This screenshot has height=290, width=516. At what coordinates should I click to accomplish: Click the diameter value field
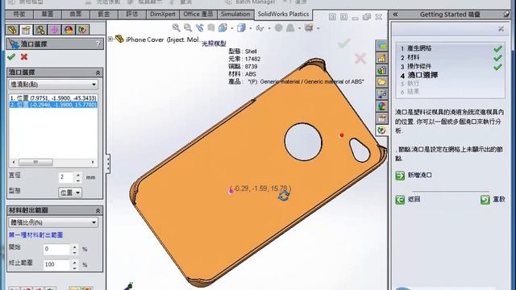[66, 177]
